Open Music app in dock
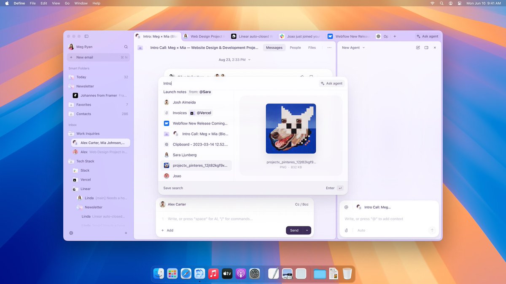The height and width of the screenshot is (284, 506). point(213,274)
